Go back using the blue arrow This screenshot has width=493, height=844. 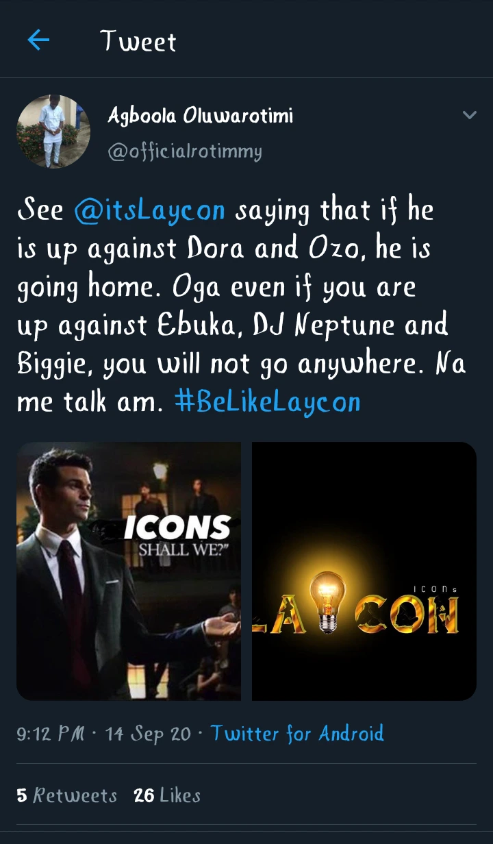(38, 40)
